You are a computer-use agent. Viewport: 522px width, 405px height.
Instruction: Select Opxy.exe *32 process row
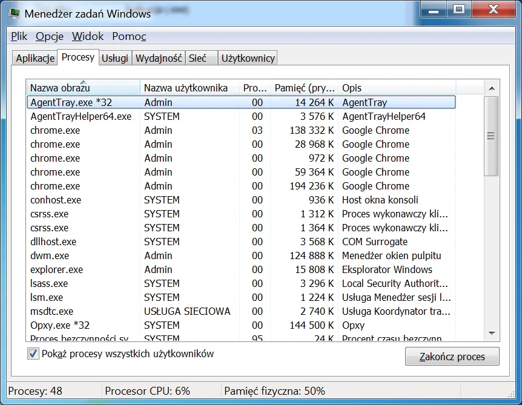pyautogui.click(x=241, y=325)
